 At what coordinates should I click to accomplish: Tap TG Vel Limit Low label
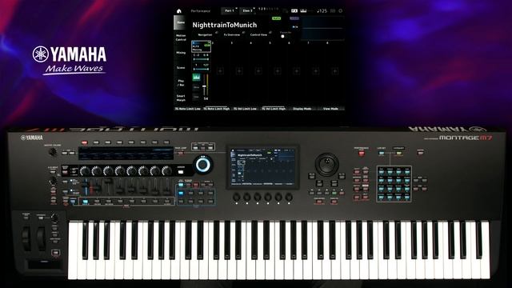[245, 109]
